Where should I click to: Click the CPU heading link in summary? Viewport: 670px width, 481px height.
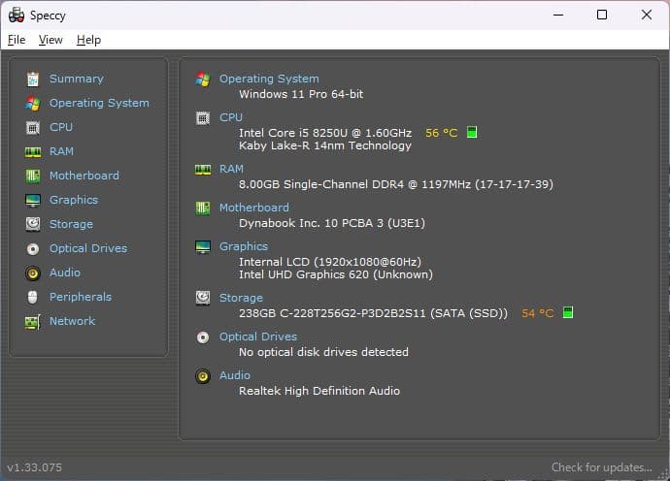pyautogui.click(x=231, y=117)
